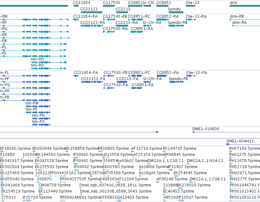Image resolution: width=260 pixels, height=202 pixels.
Task: Click the CG17593-PB coding feature
Action: pyautogui.click(x=109, y=76)
